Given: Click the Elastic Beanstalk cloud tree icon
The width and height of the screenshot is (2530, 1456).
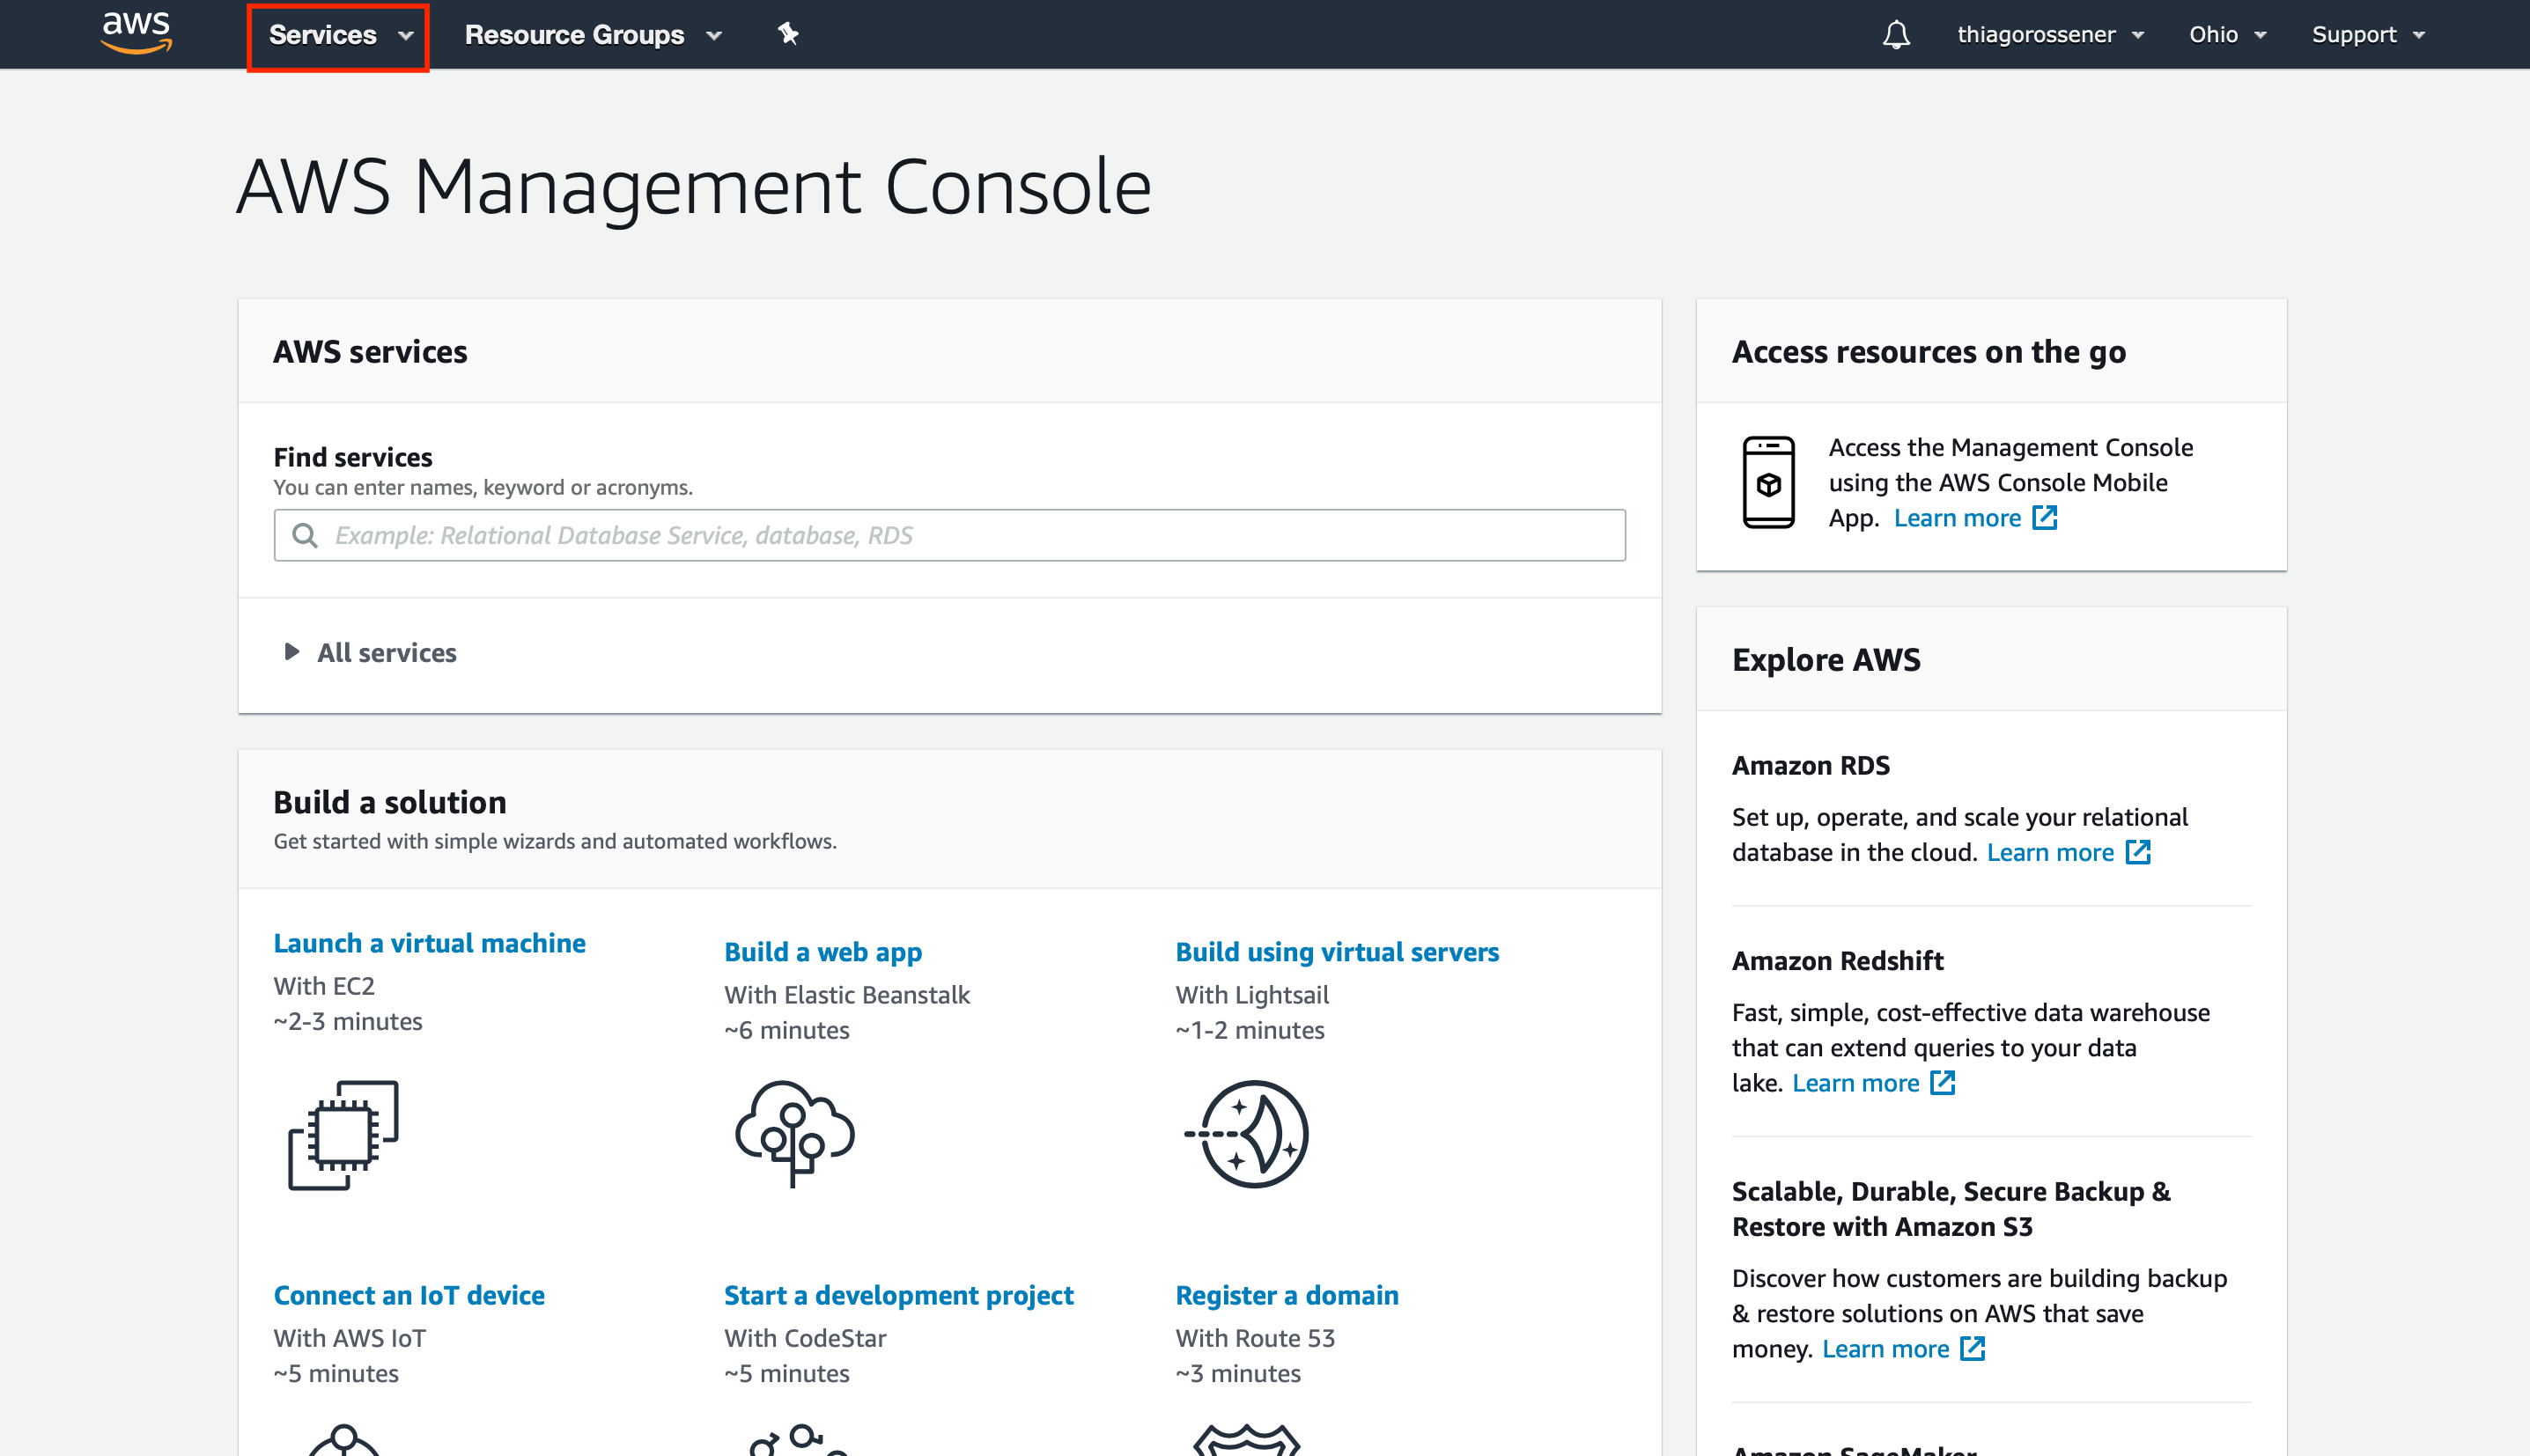Looking at the screenshot, I should 794,1134.
